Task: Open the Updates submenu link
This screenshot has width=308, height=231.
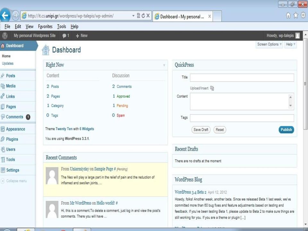Action: [x=8, y=64]
